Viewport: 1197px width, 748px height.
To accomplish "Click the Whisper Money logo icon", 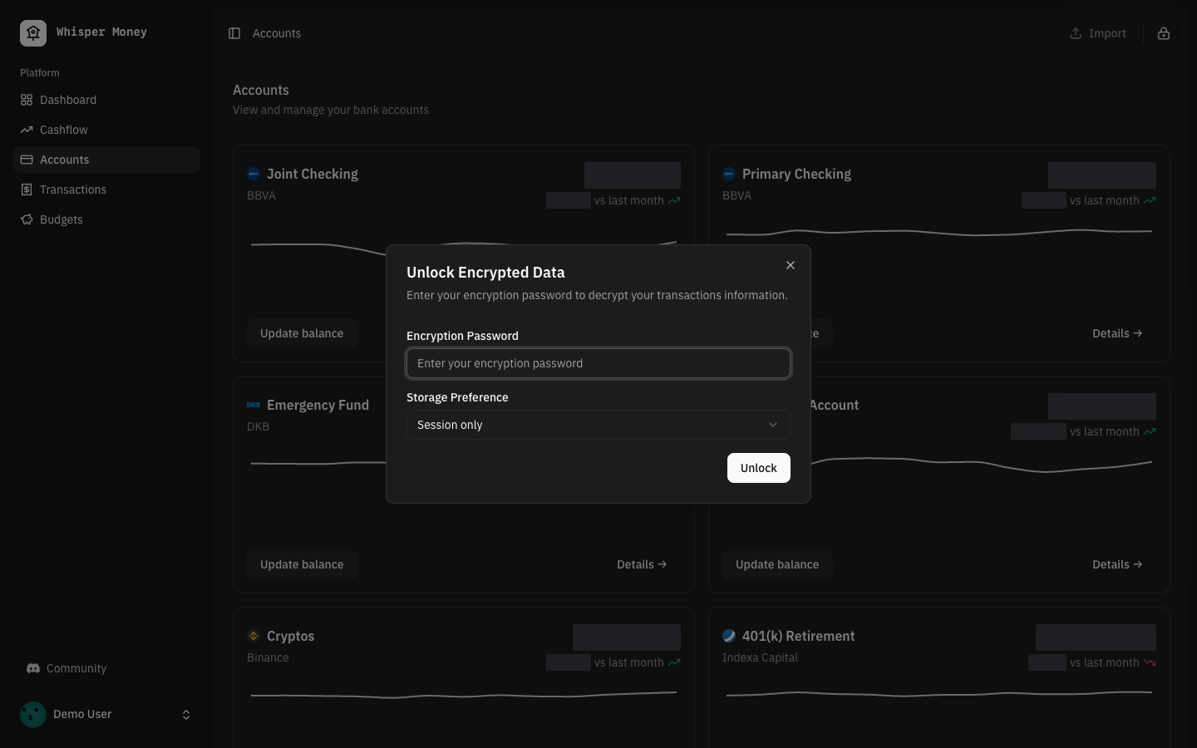I will 33,32.
